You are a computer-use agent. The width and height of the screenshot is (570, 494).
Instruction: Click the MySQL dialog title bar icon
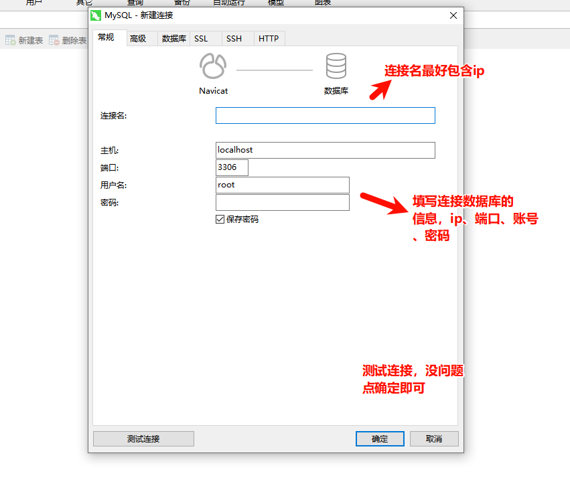click(x=96, y=15)
